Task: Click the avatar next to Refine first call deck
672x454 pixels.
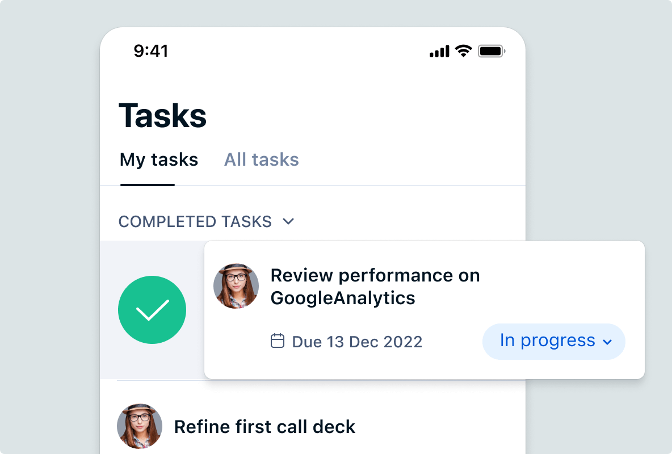Action: [x=139, y=426]
